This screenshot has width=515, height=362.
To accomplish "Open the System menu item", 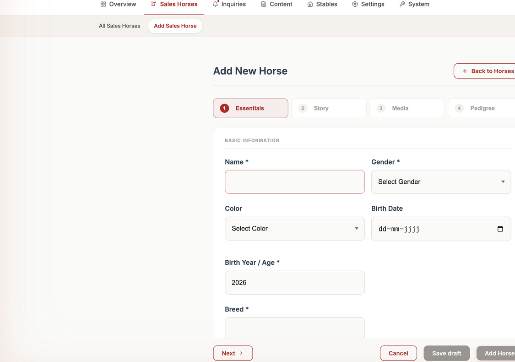I will 414,4.
